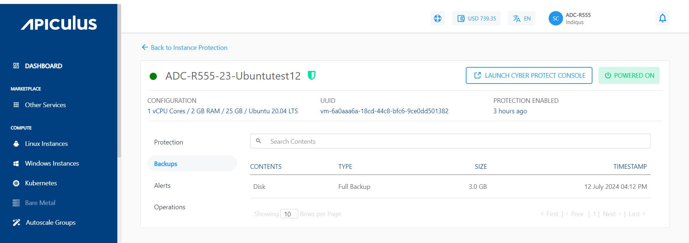Click the translate language icon
Screen dimensions: 689x243
(517, 18)
